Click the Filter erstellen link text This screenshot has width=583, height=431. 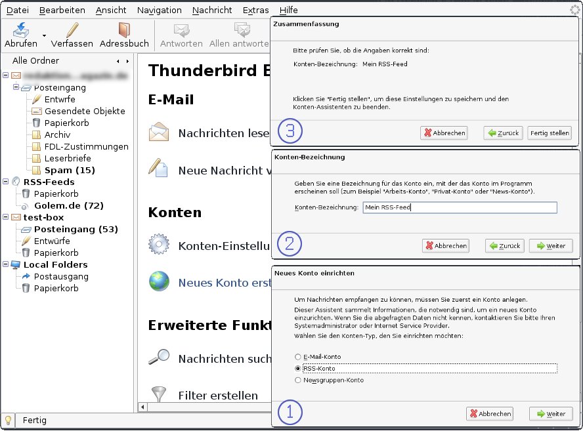click(x=218, y=396)
